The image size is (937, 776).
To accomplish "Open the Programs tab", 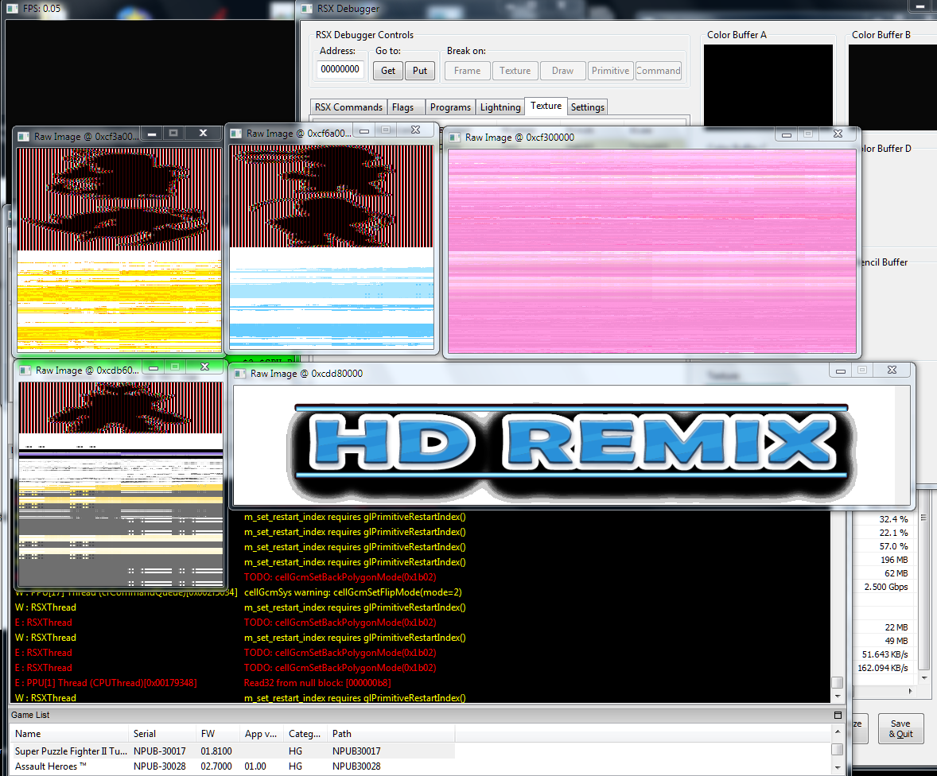I will click(x=450, y=107).
